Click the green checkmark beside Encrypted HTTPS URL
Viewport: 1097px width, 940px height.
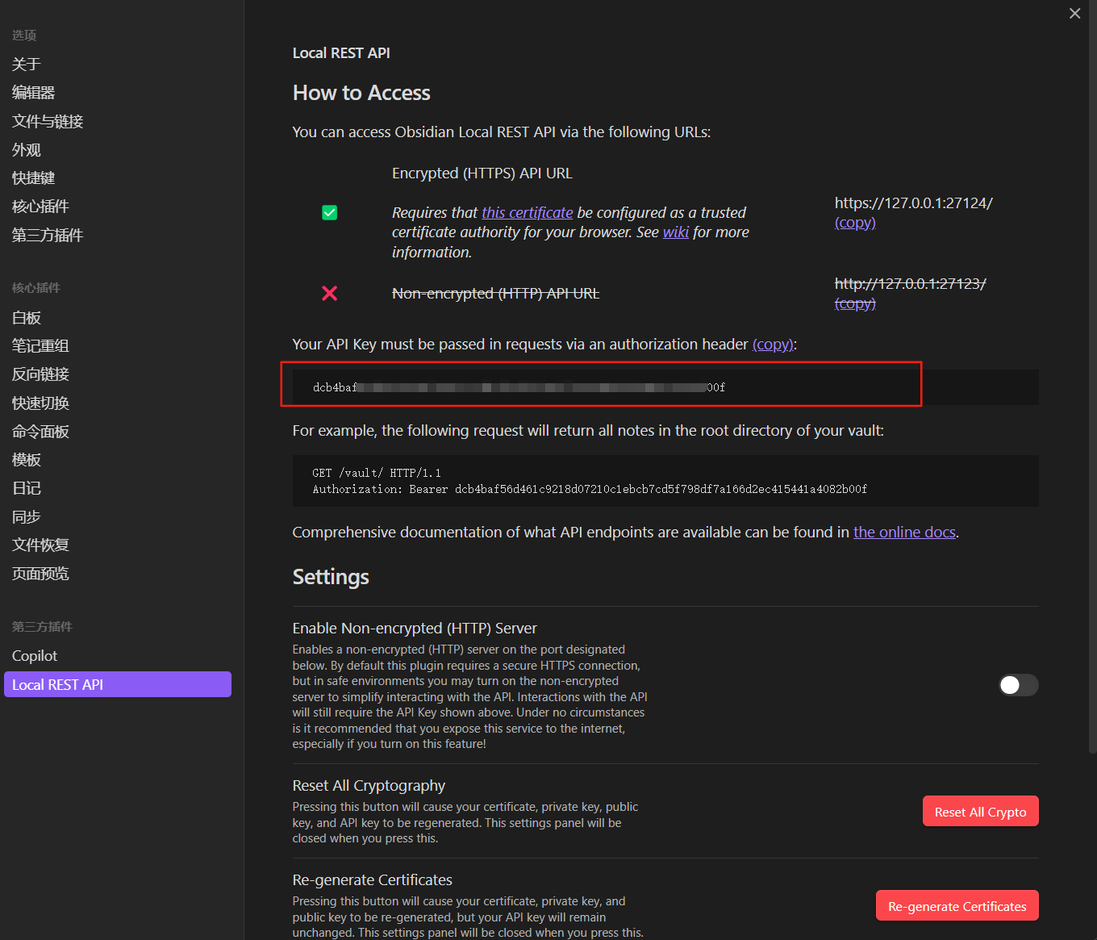coord(329,212)
